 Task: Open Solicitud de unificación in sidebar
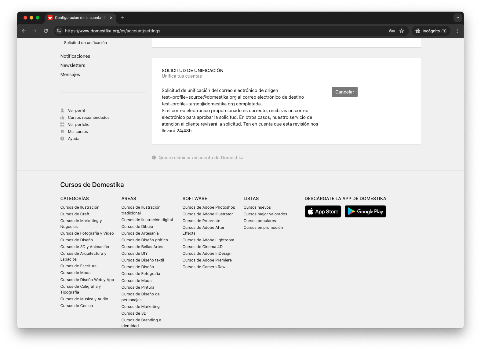[86, 43]
